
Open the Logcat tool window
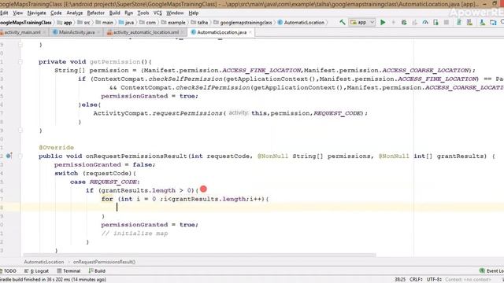[37, 270]
